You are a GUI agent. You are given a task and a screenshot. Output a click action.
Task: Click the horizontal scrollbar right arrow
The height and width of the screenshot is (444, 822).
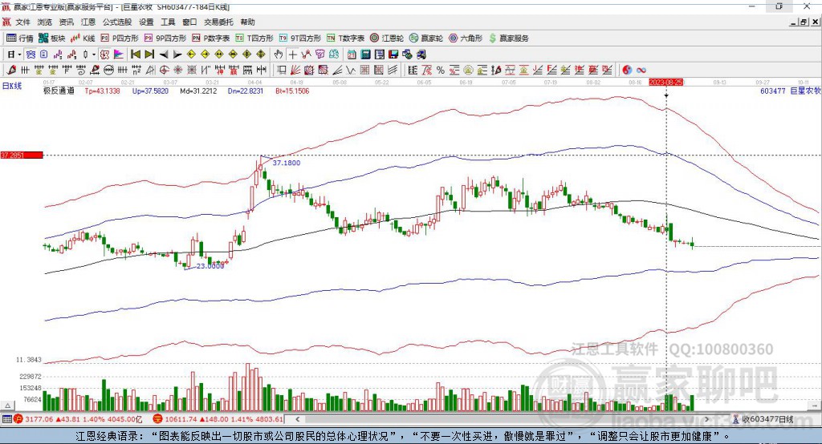pyautogui.click(x=706, y=419)
